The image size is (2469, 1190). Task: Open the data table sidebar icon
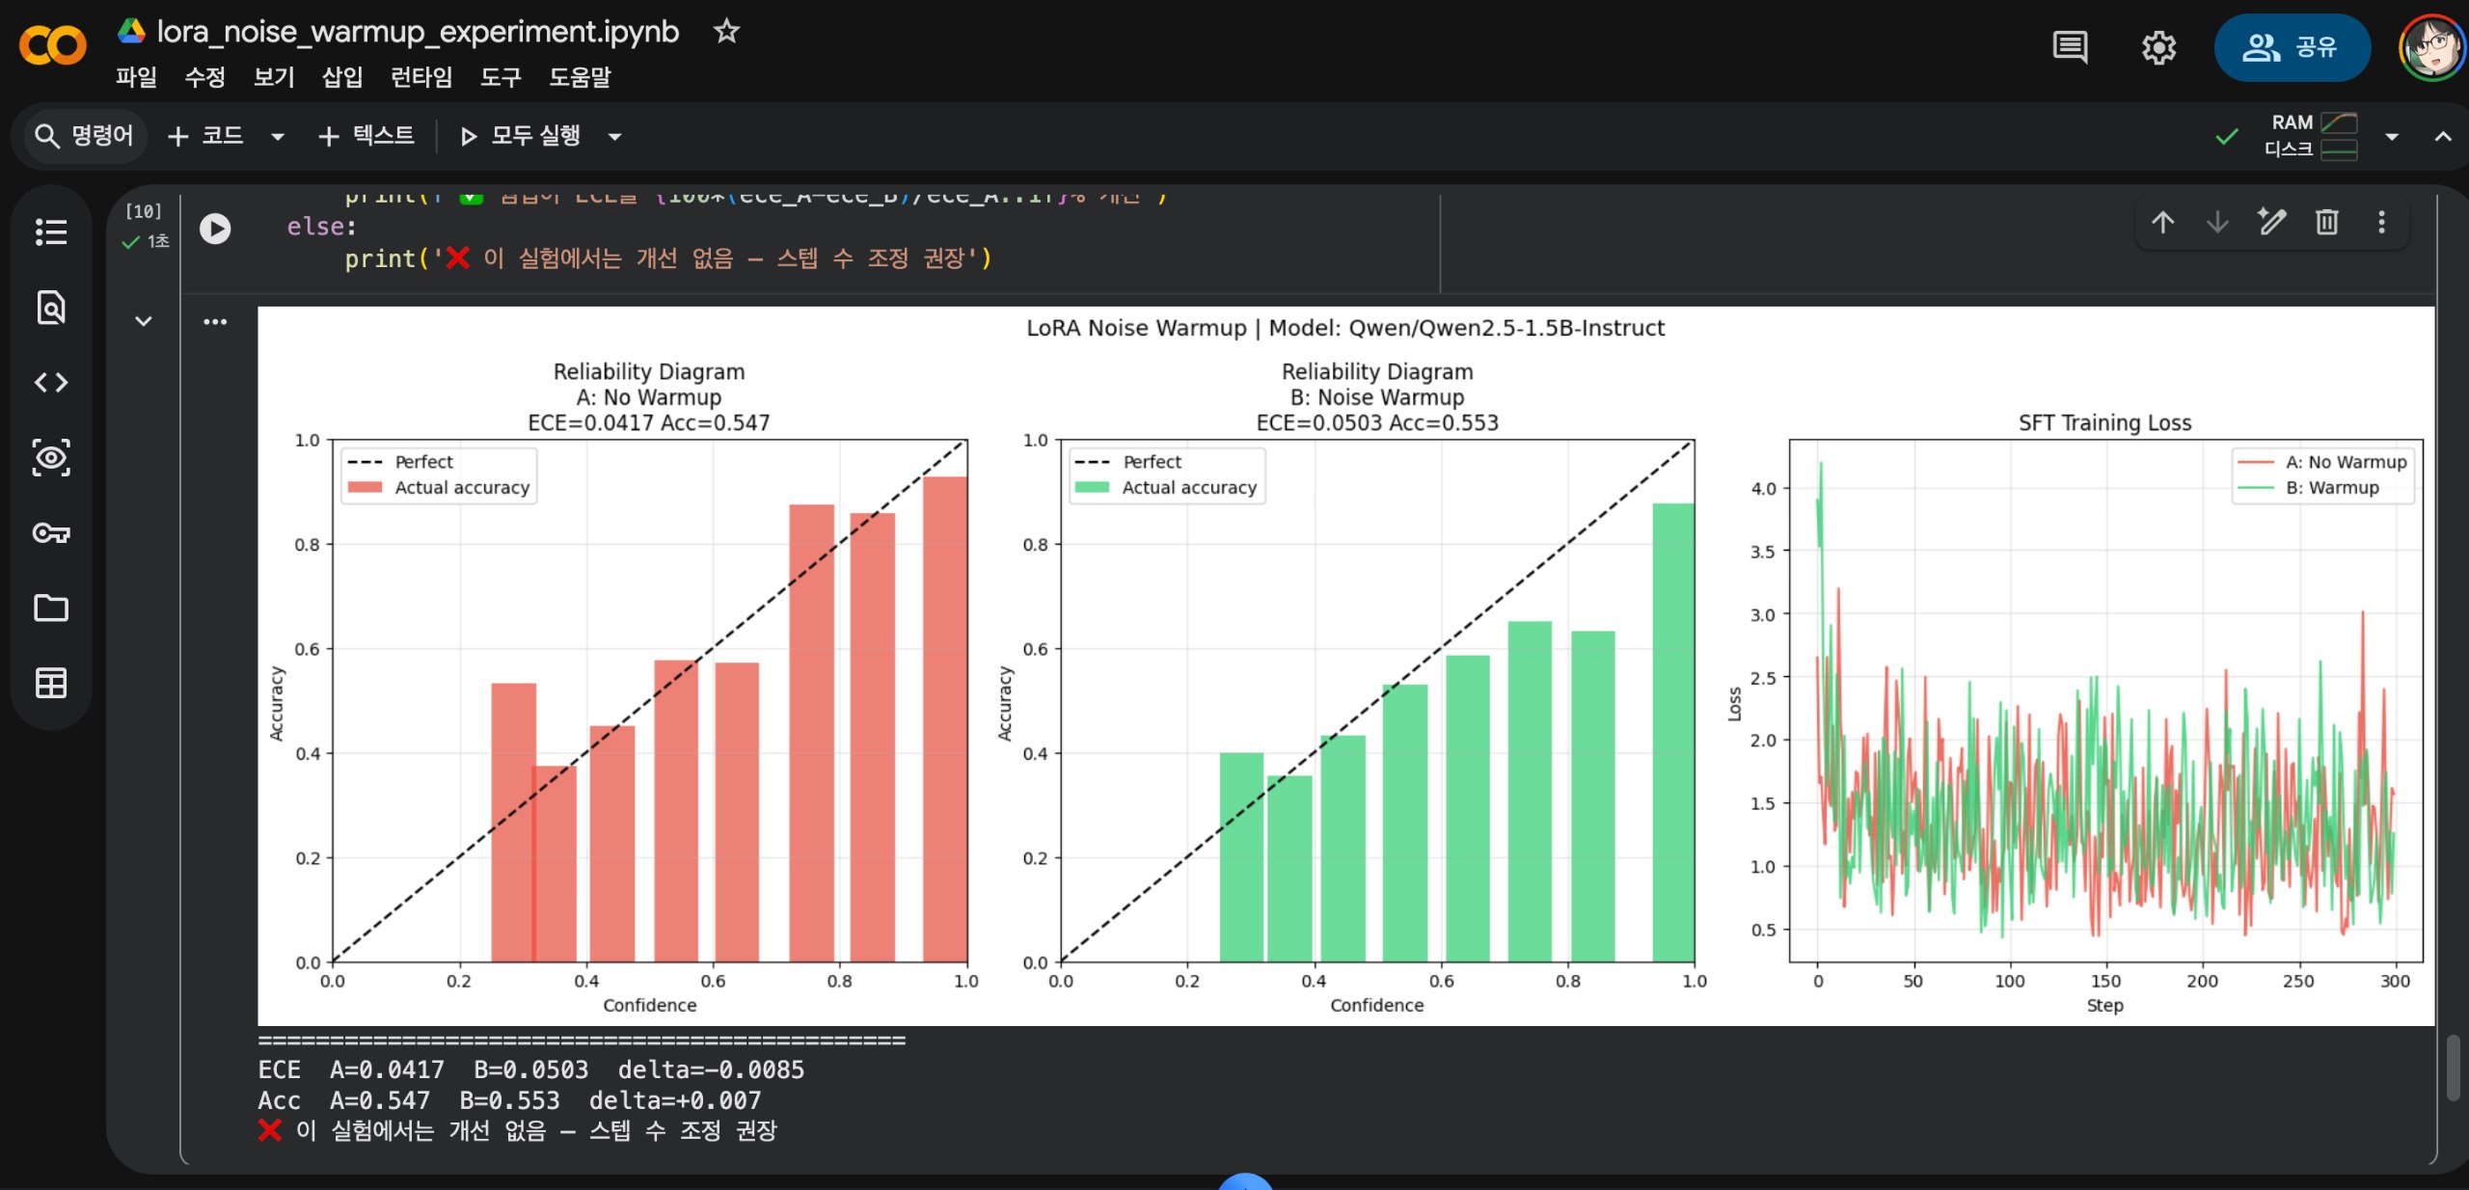coord(51,683)
